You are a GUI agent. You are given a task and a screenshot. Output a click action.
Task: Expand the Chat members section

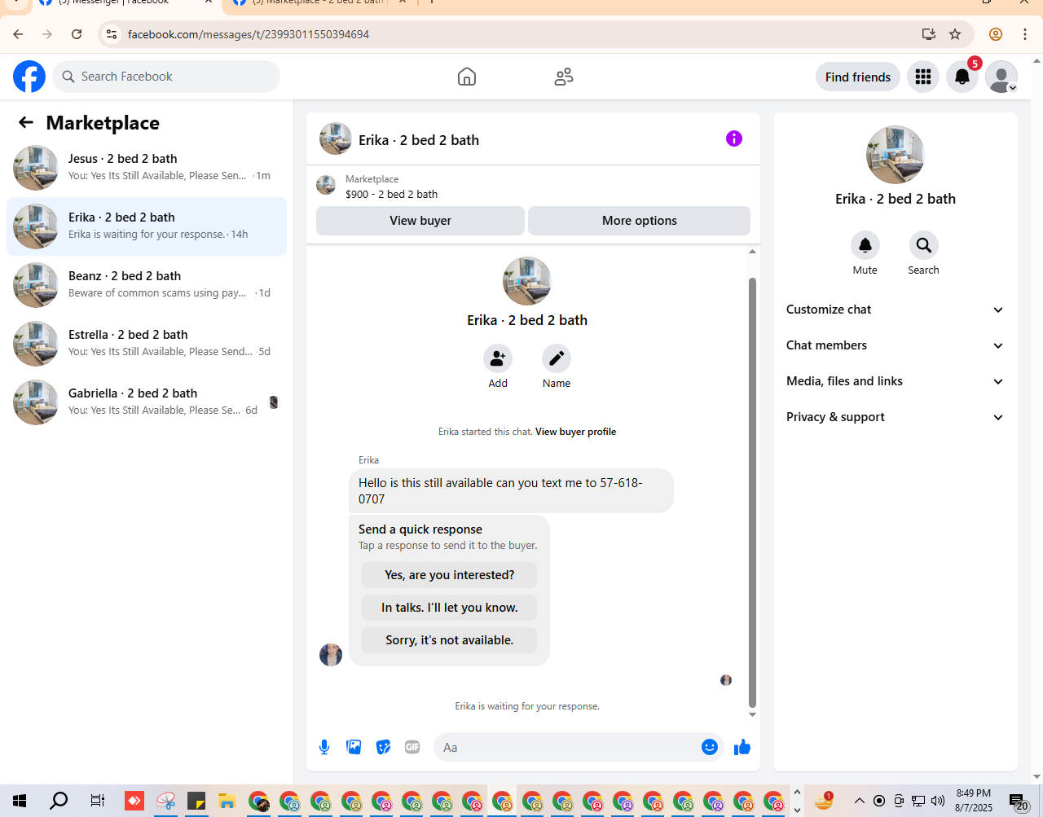(x=896, y=345)
